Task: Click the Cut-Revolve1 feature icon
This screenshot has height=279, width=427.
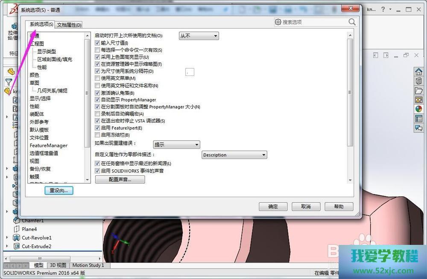Action: [x=16, y=238]
